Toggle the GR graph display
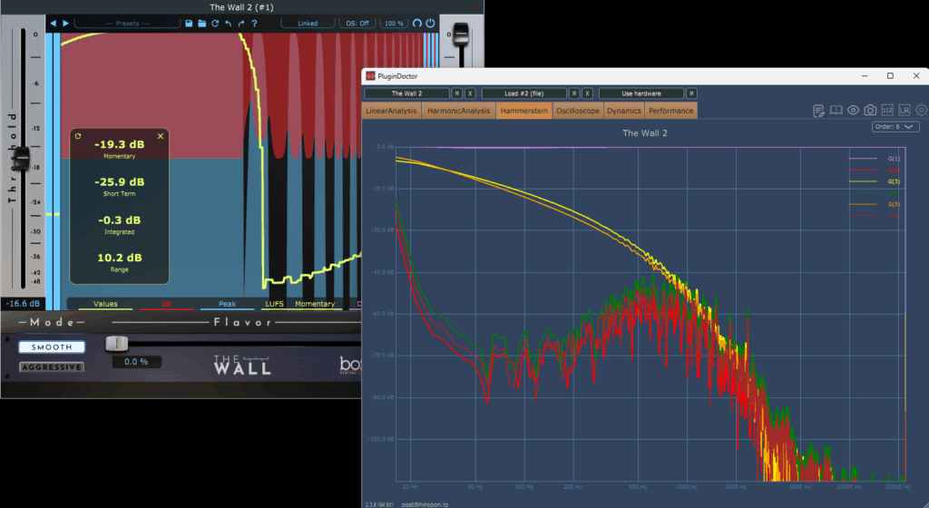The width and height of the screenshot is (929, 508). pyautogui.click(x=166, y=304)
